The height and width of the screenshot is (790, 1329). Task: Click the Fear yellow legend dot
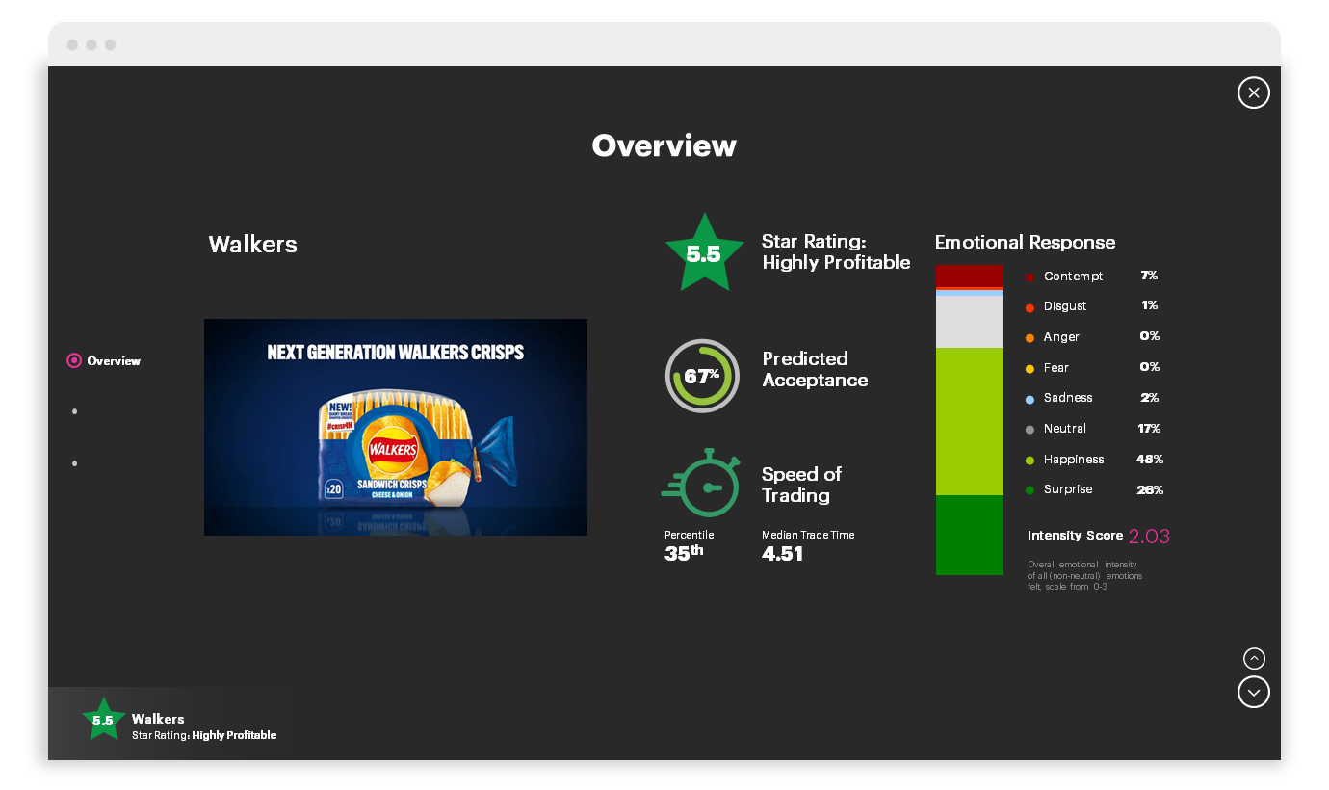(1030, 369)
